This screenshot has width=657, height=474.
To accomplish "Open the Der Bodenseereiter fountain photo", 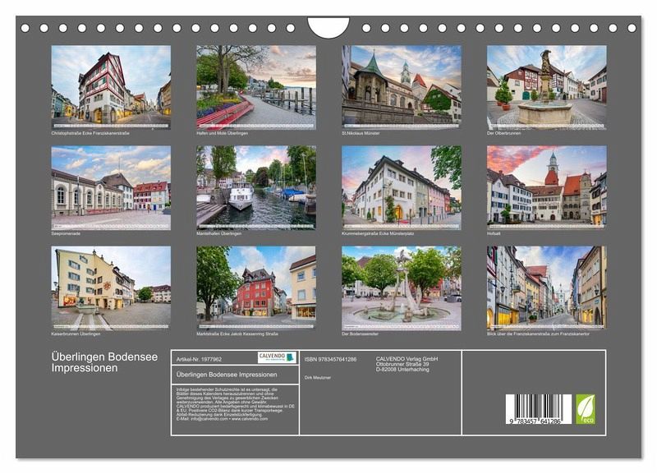I will coord(402,288).
